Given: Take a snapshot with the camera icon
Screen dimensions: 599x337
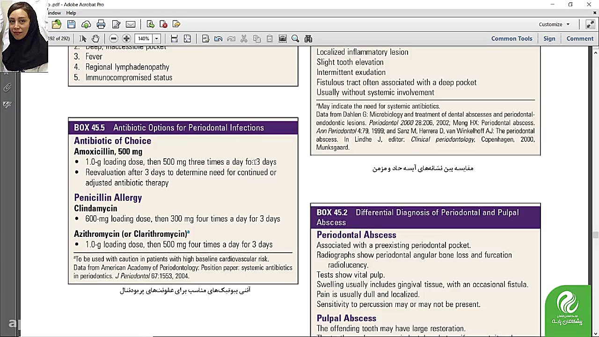Looking at the screenshot, I should (283, 39).
